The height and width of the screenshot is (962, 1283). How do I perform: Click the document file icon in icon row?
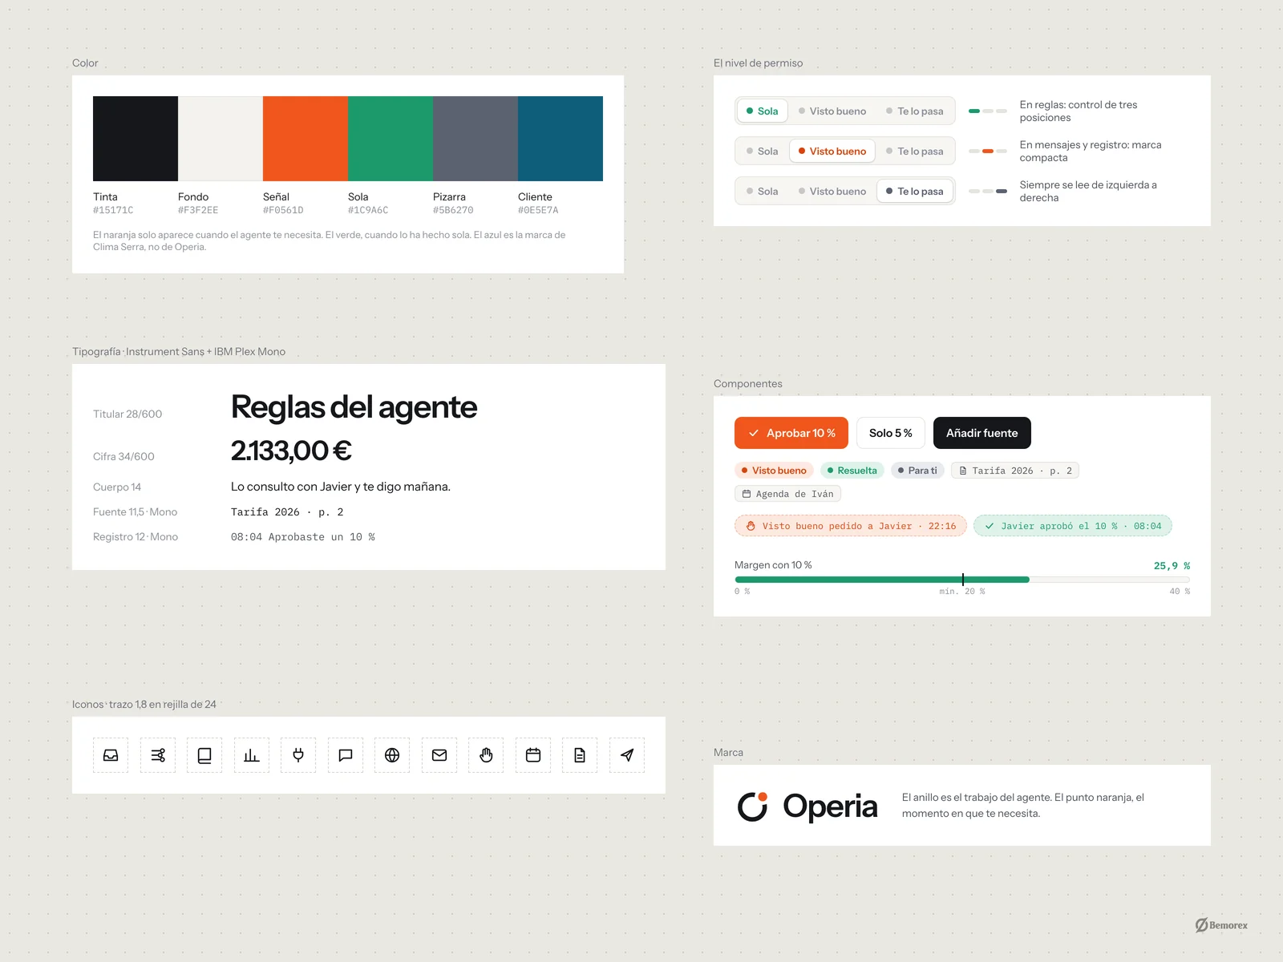click(x=580, y=755)
